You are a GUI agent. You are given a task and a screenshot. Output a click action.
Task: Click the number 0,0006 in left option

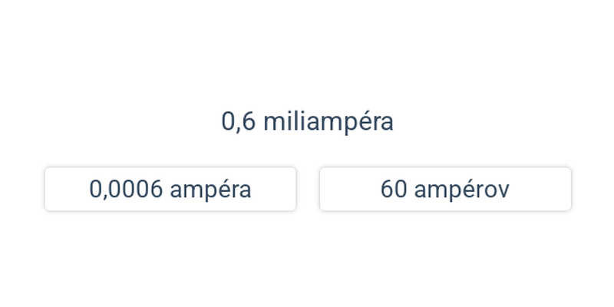[x=126, y=190]
